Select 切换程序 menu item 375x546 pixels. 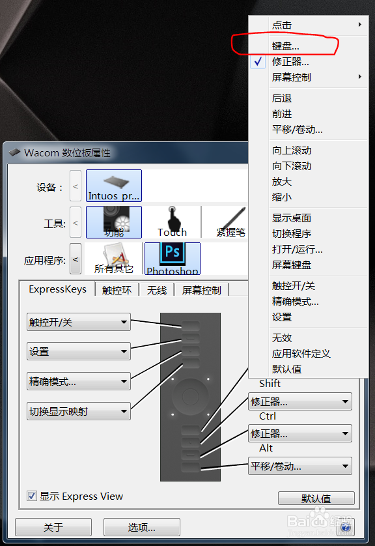(309, 233)
